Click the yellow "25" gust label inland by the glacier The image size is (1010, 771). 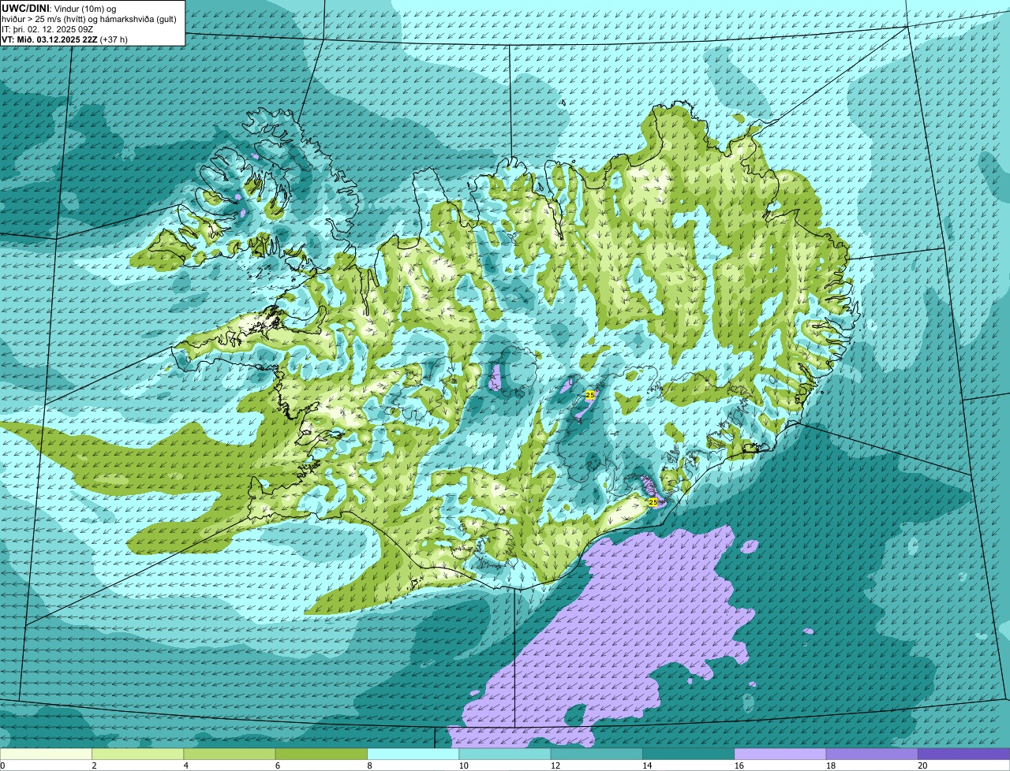(589, 395)
